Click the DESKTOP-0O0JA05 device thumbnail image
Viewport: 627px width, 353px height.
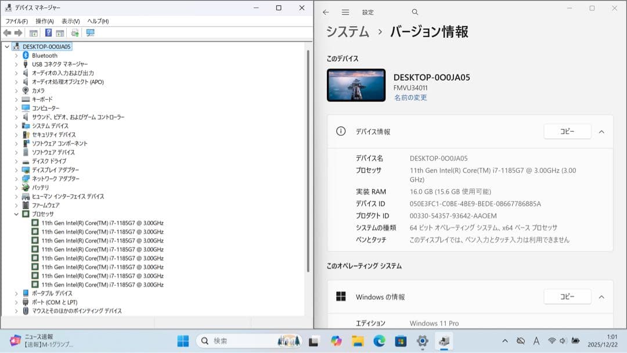355,84
